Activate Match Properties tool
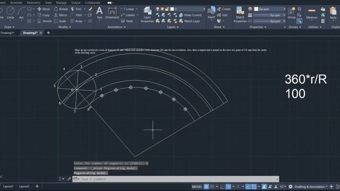340x191 pixels. (240, 14)
